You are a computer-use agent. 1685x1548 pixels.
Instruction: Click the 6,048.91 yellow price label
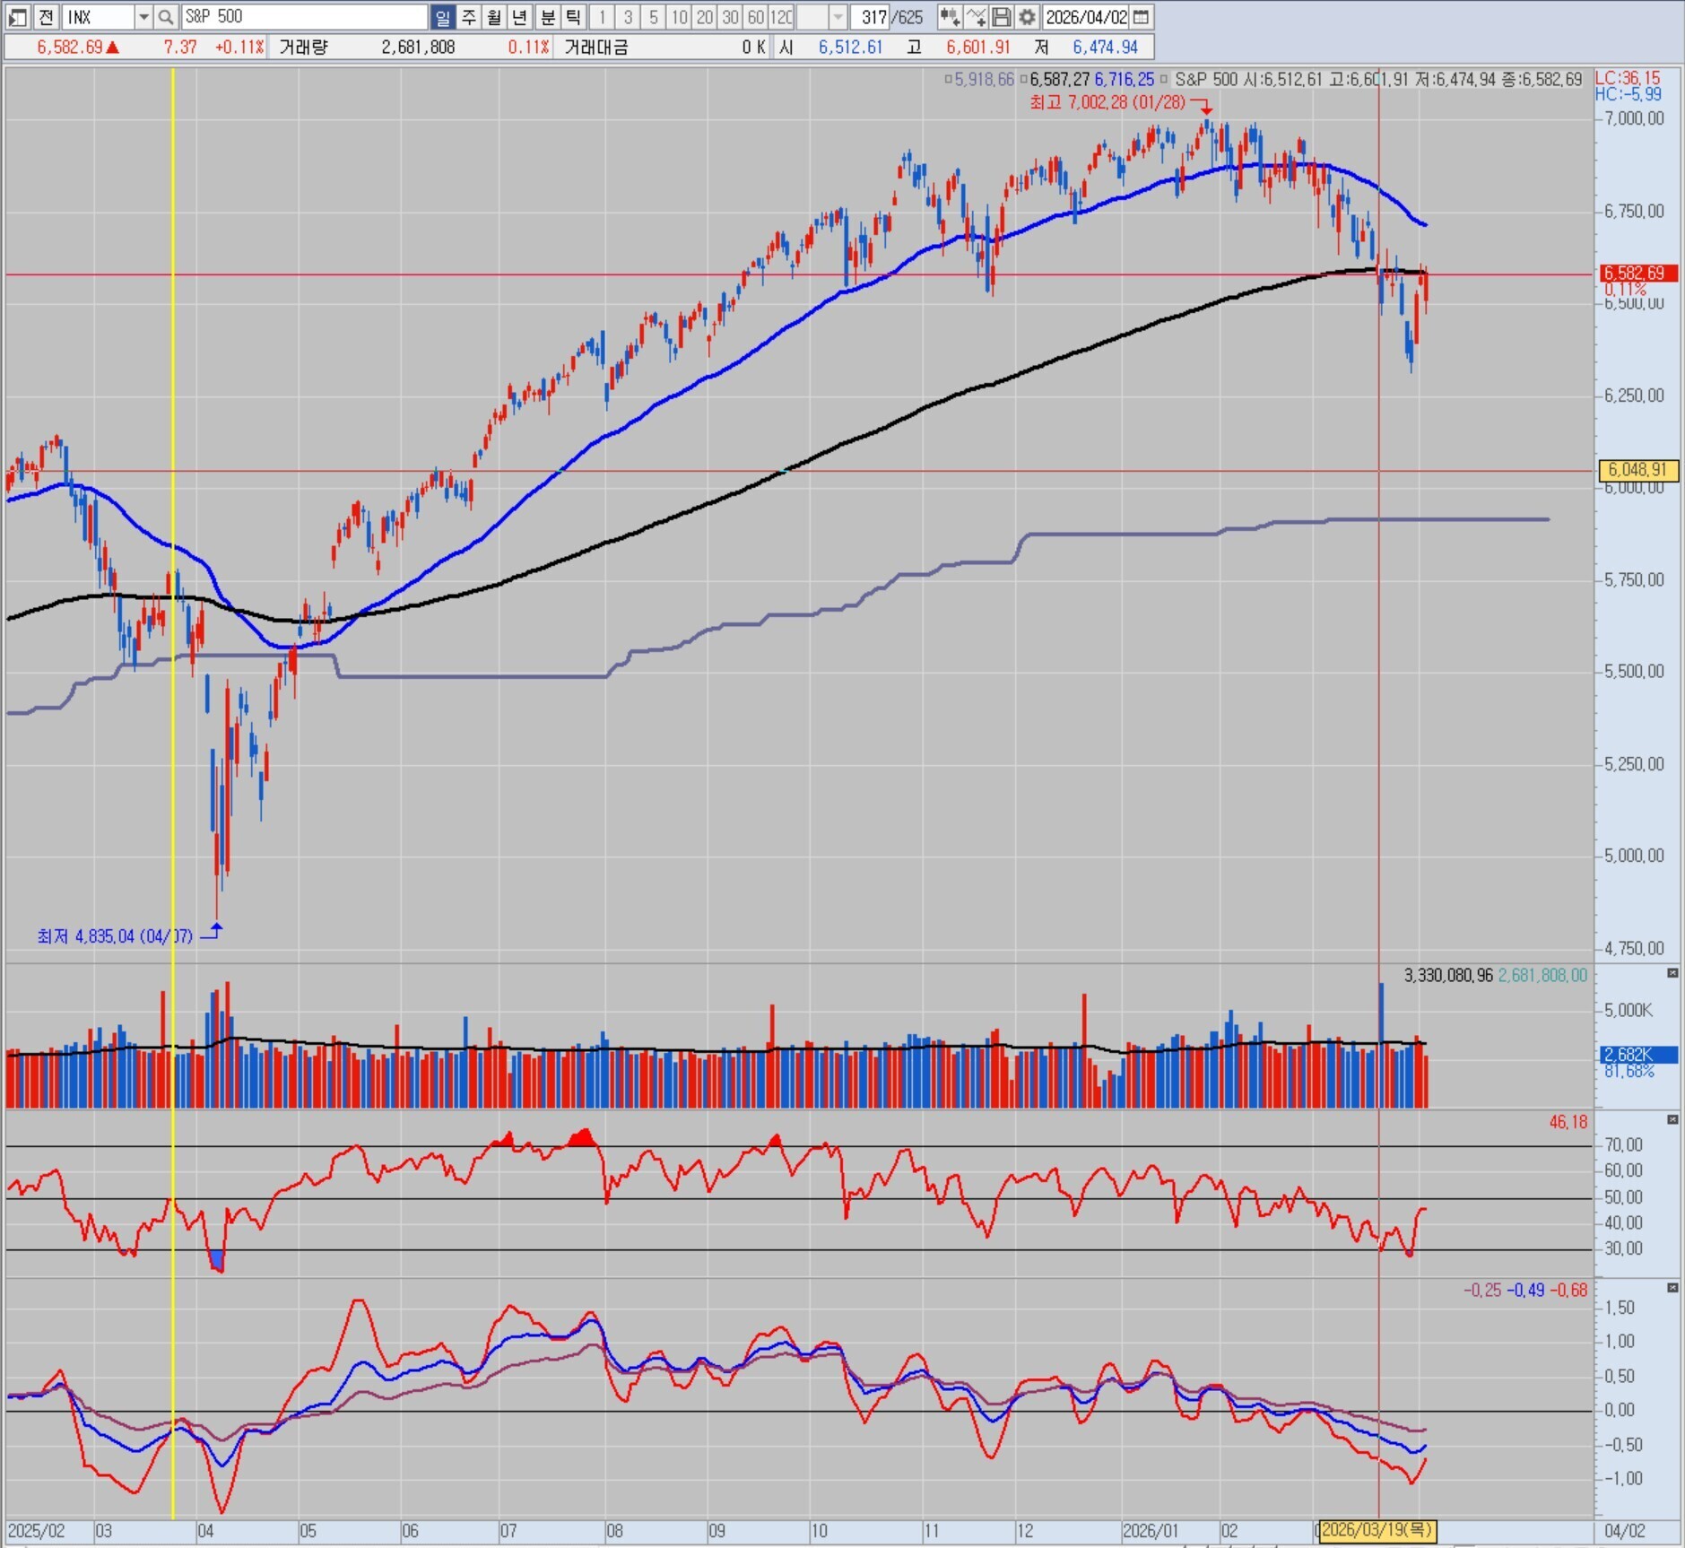[x=1637, y=469]
